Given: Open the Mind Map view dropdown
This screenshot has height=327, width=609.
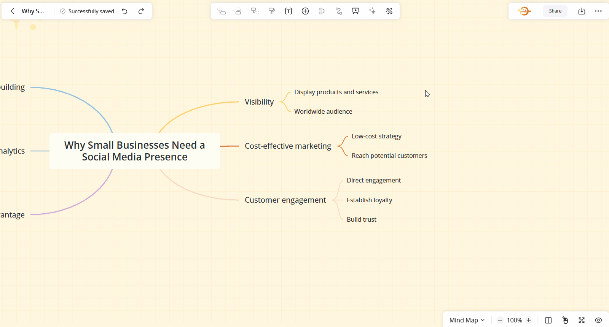Looking at the screenshot, I should click(467, 320).
